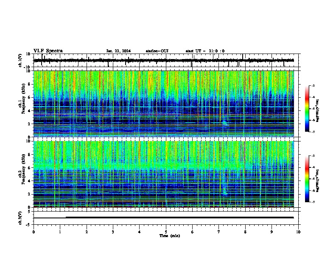Click the ch.1 frequency axis "8" tick label

[29, 84]
